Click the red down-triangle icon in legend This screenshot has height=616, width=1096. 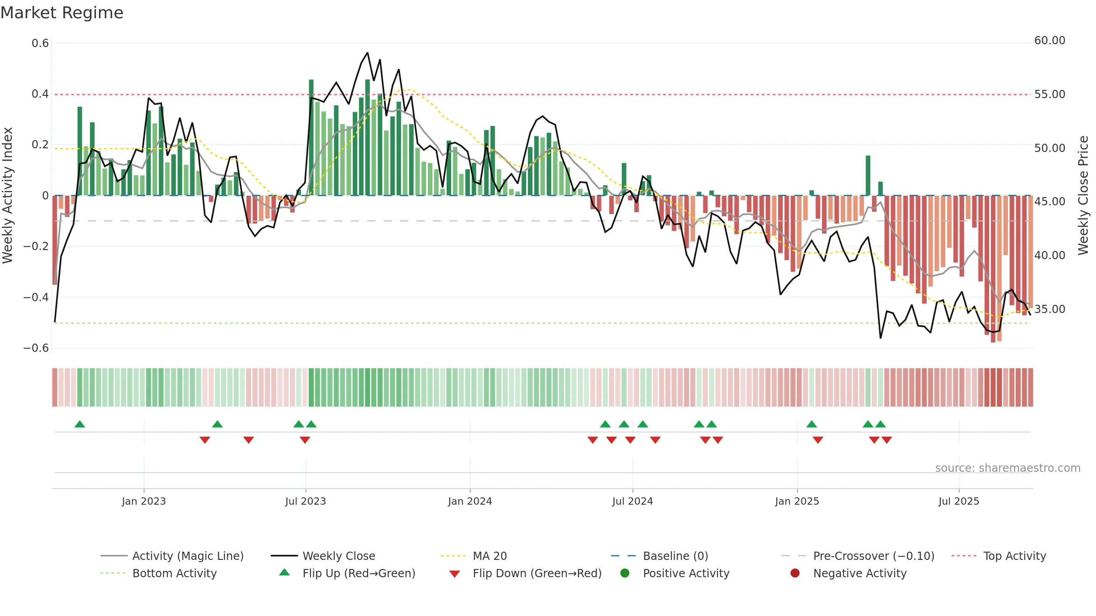click(454, 574)
